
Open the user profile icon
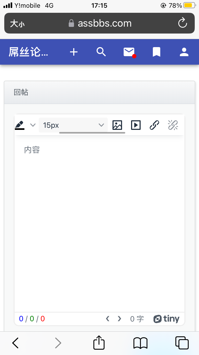point(184,52)
